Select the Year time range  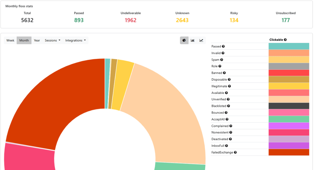click(37, 40)
